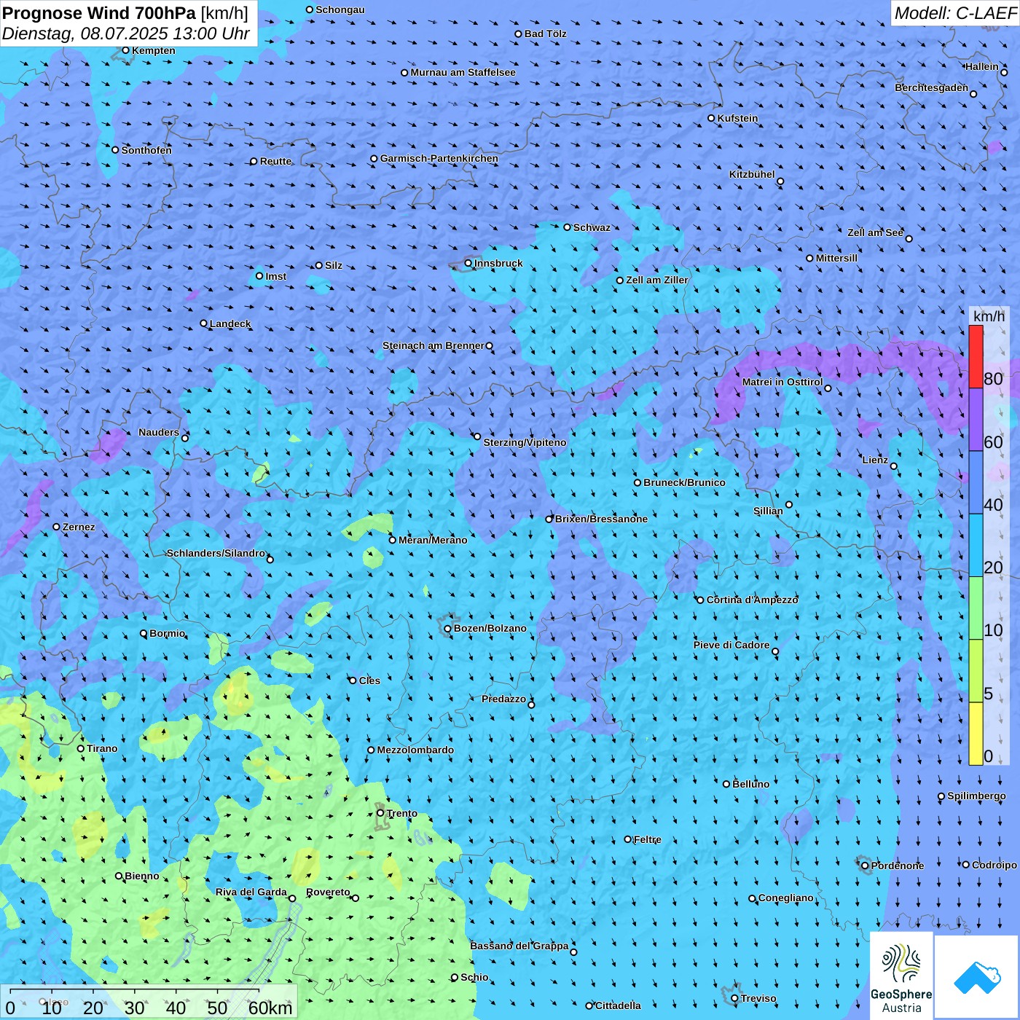Image resolution: width=1020 pixels, height=1020 pixels.
Task: Click the Nauders city label
Action: click(159, 432)
